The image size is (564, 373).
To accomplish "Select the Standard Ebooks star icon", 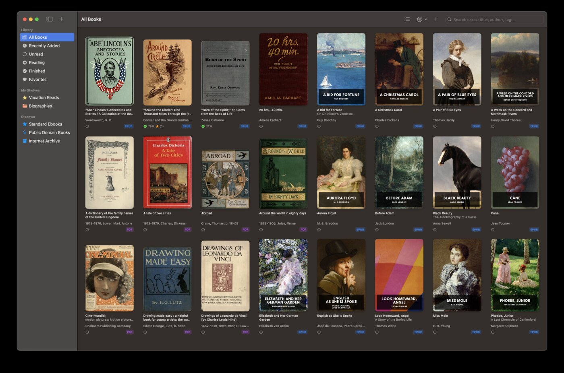I will (x=25, y=124).
